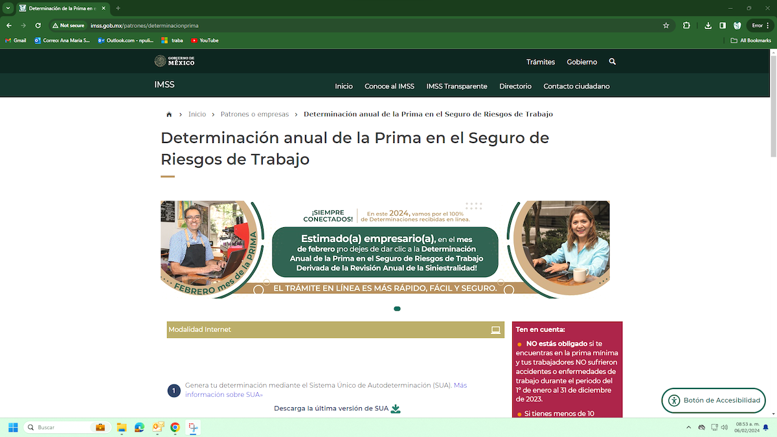Screen dimensions: 777x437
Task: Open the All Bookmarks folder
Action: click(750, 40)
